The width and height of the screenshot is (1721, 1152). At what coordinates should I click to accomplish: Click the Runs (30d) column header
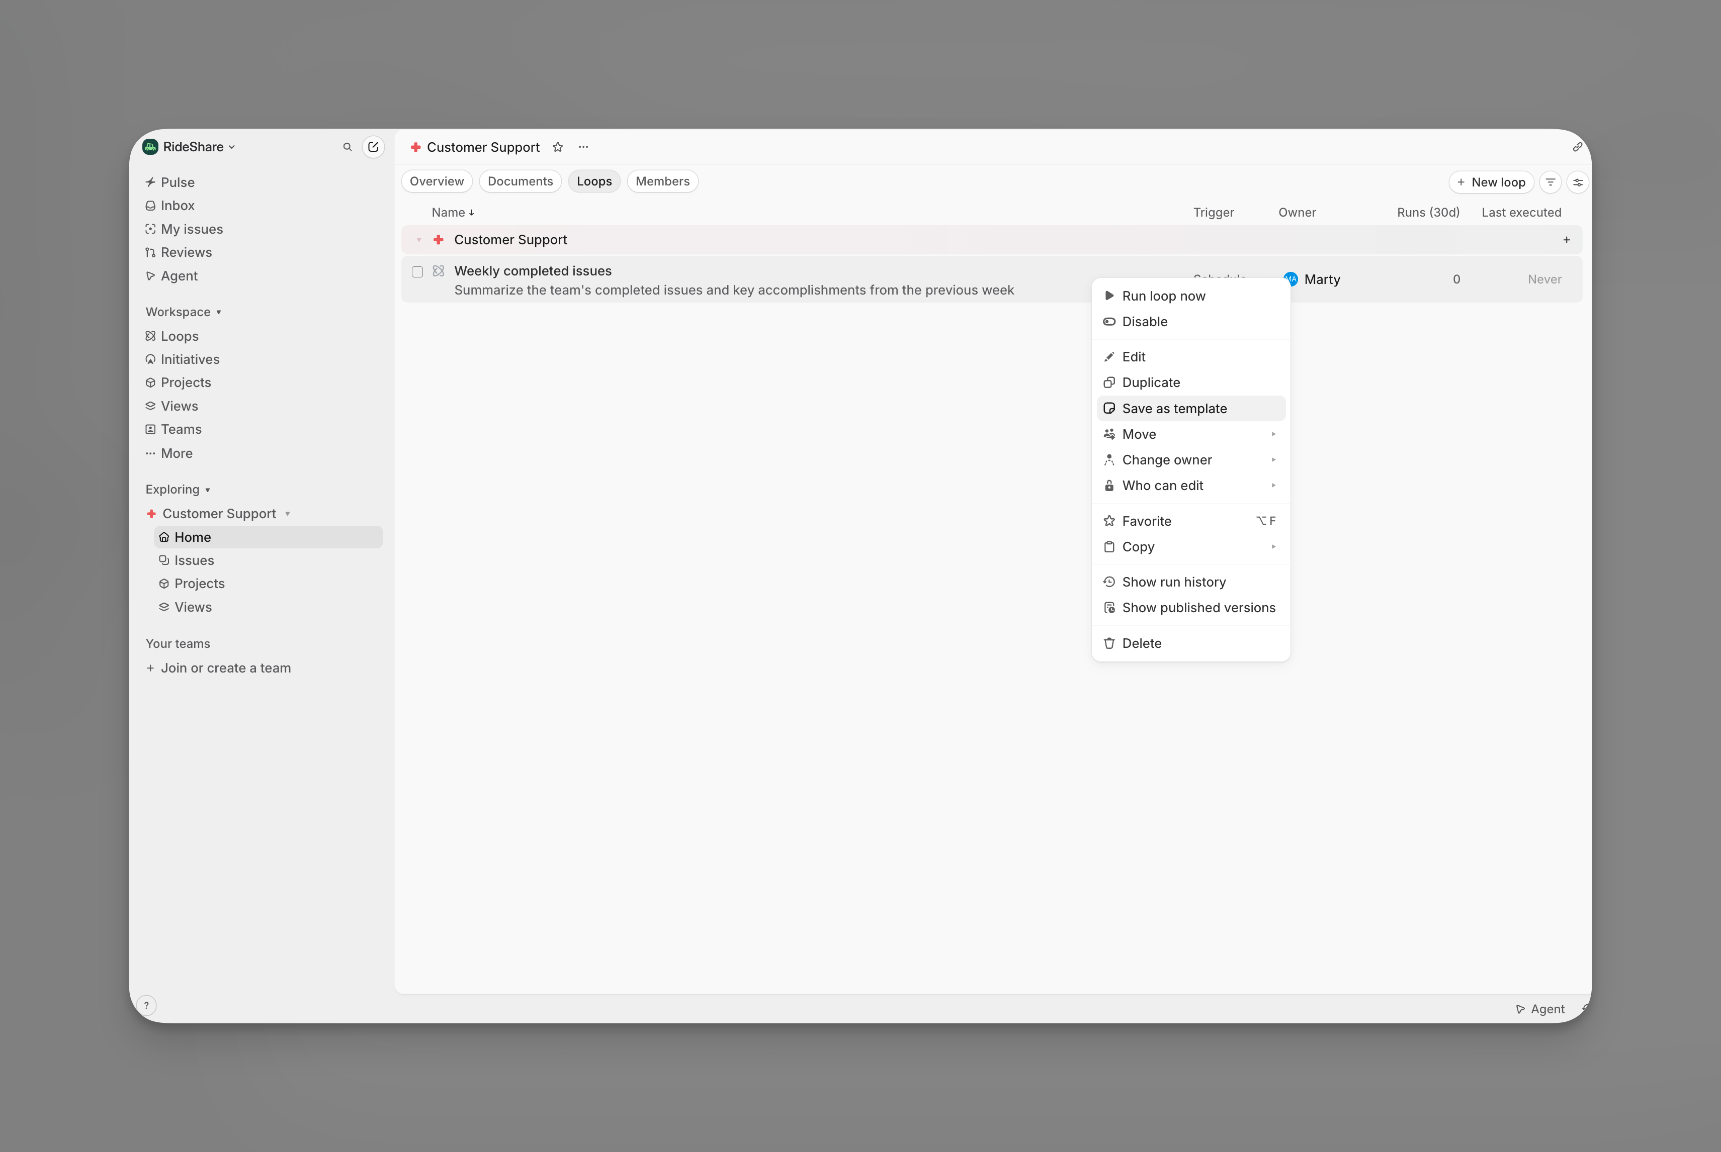coord(1428,212)
